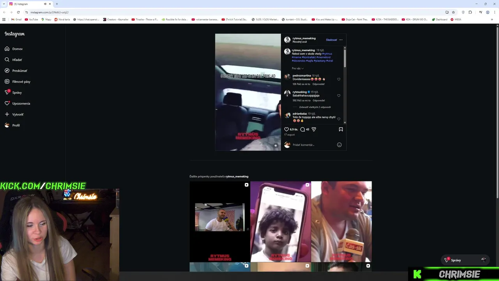Share the post with the paper plane icon
Screen dimensions: 499x281
[314, 129]
